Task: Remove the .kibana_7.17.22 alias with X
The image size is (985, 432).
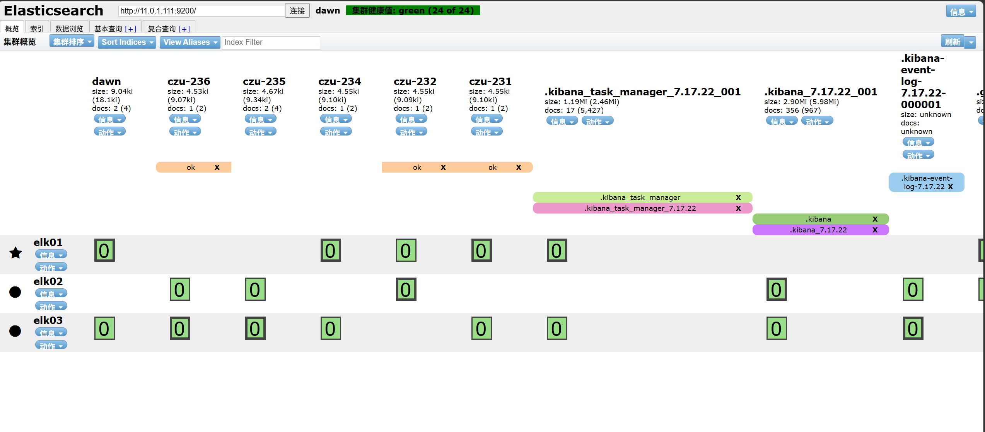Action: 875,230
